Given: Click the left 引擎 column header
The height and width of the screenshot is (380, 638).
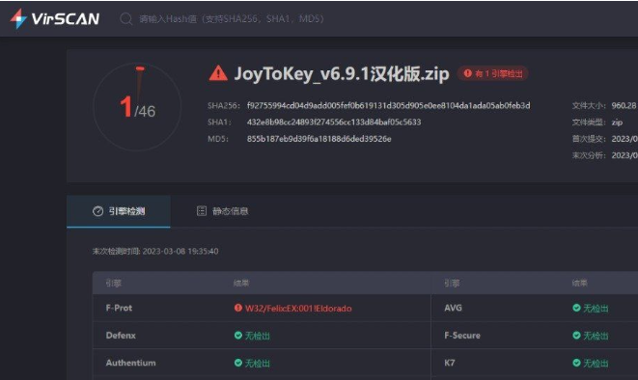Looking at the screenshot, I should (x=113, y=284).
